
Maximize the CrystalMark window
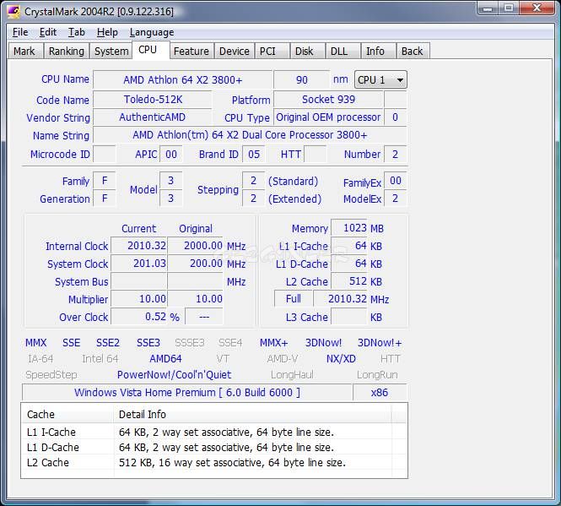[509, 8]
